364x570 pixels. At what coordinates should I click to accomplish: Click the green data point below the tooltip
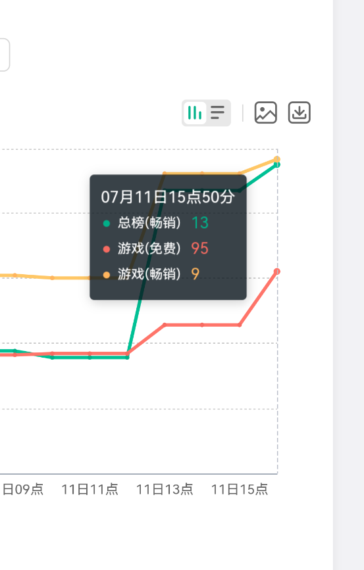coord(127,358)
